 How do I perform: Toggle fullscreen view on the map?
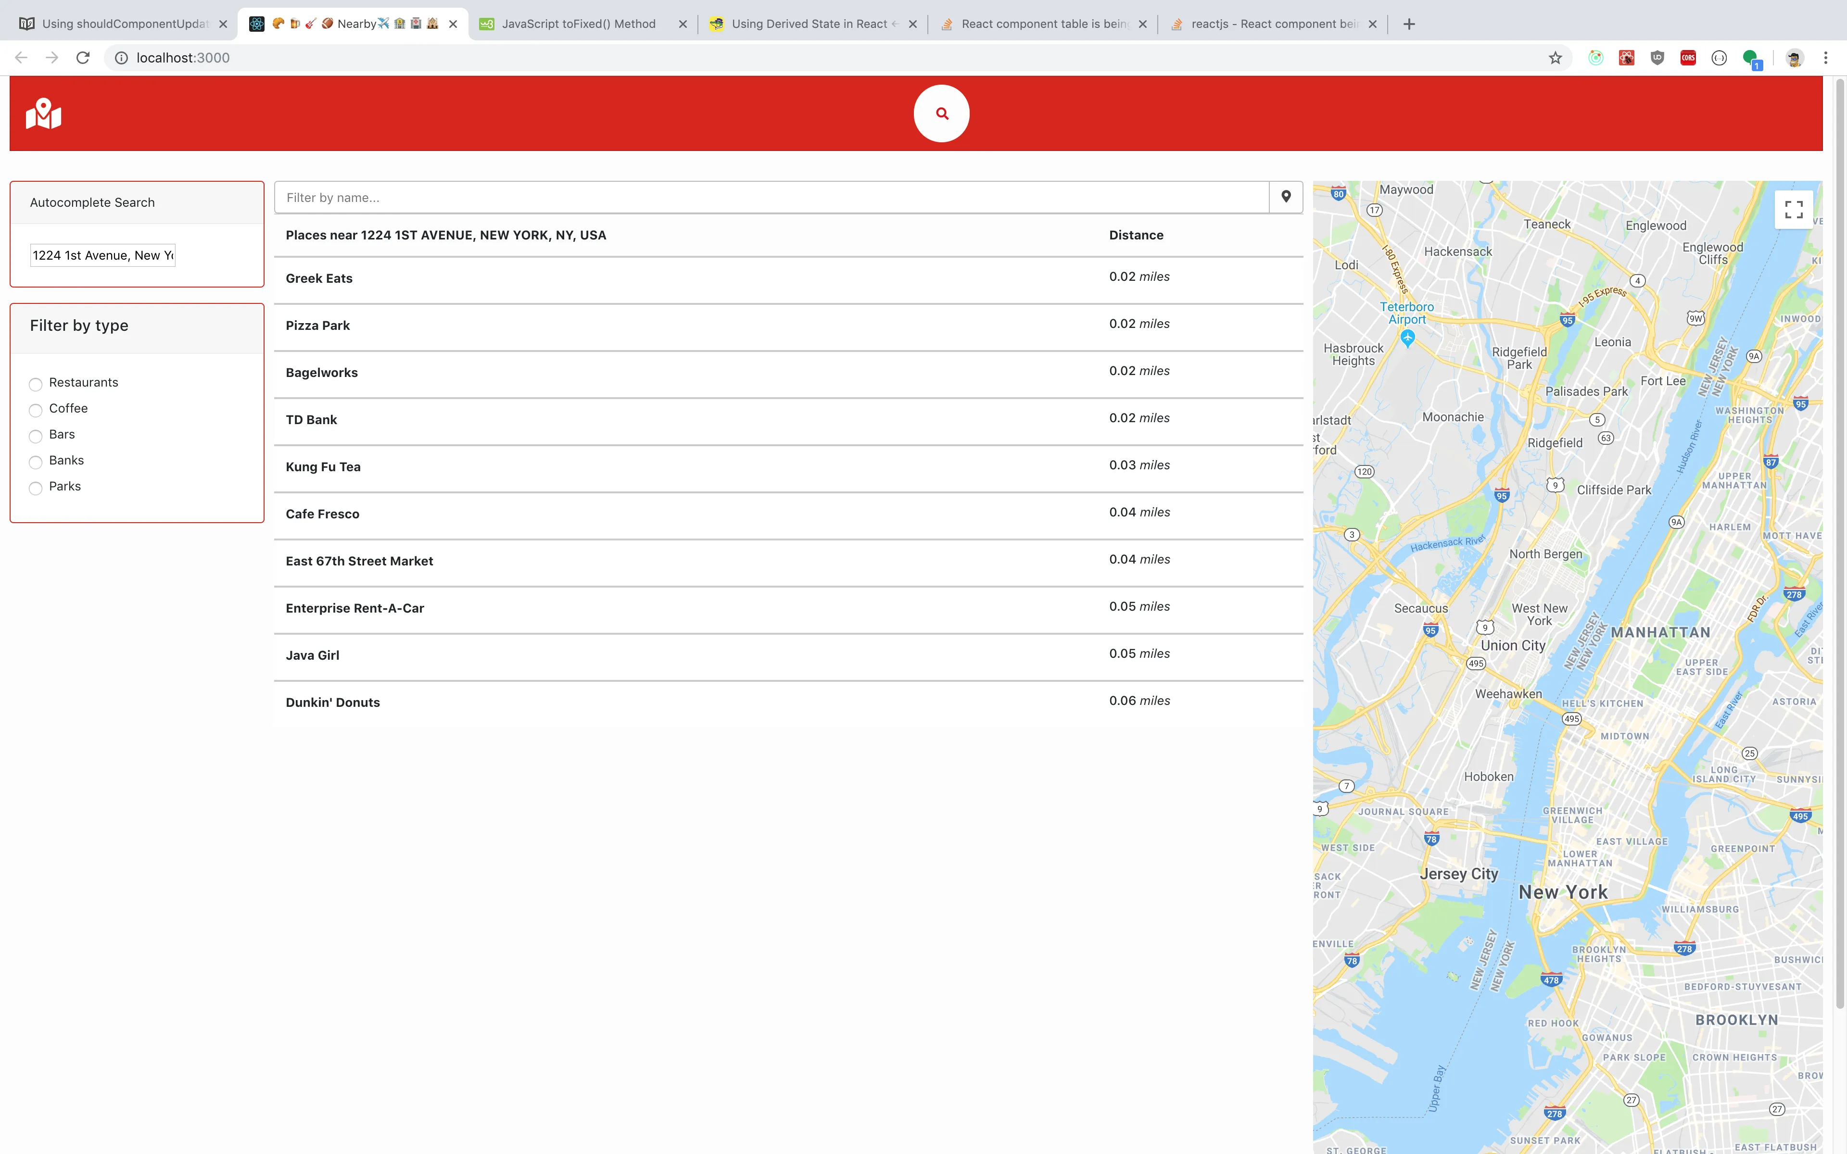point(1794,209)
